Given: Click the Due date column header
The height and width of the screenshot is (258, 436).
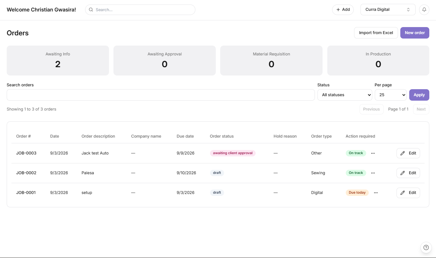Looking at the screenshot, I should 185,136.
